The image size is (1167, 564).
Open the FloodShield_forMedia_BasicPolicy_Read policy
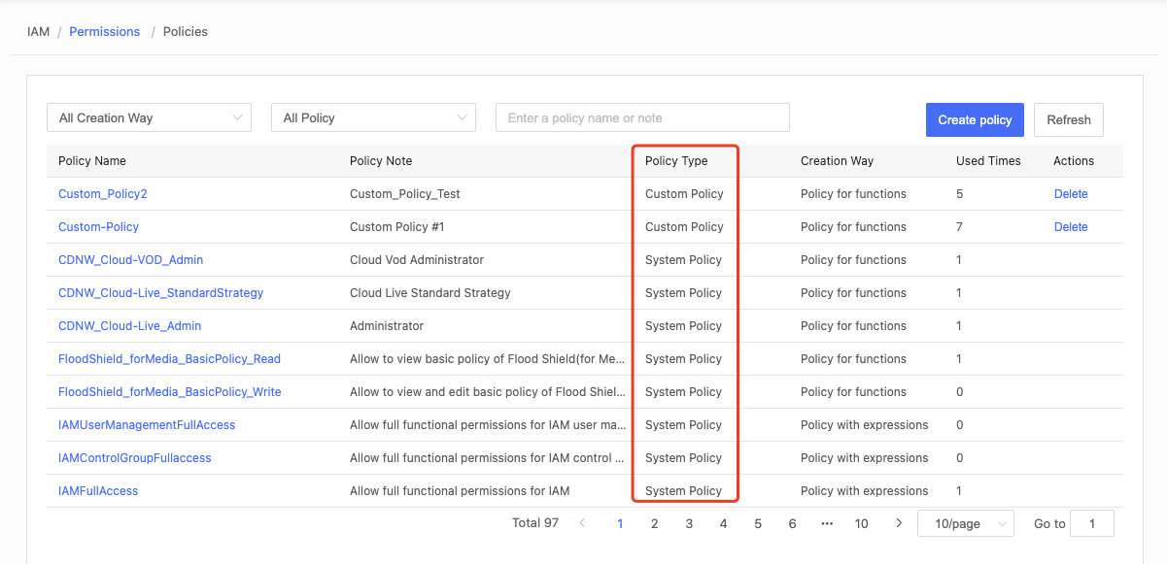point(169,358)
